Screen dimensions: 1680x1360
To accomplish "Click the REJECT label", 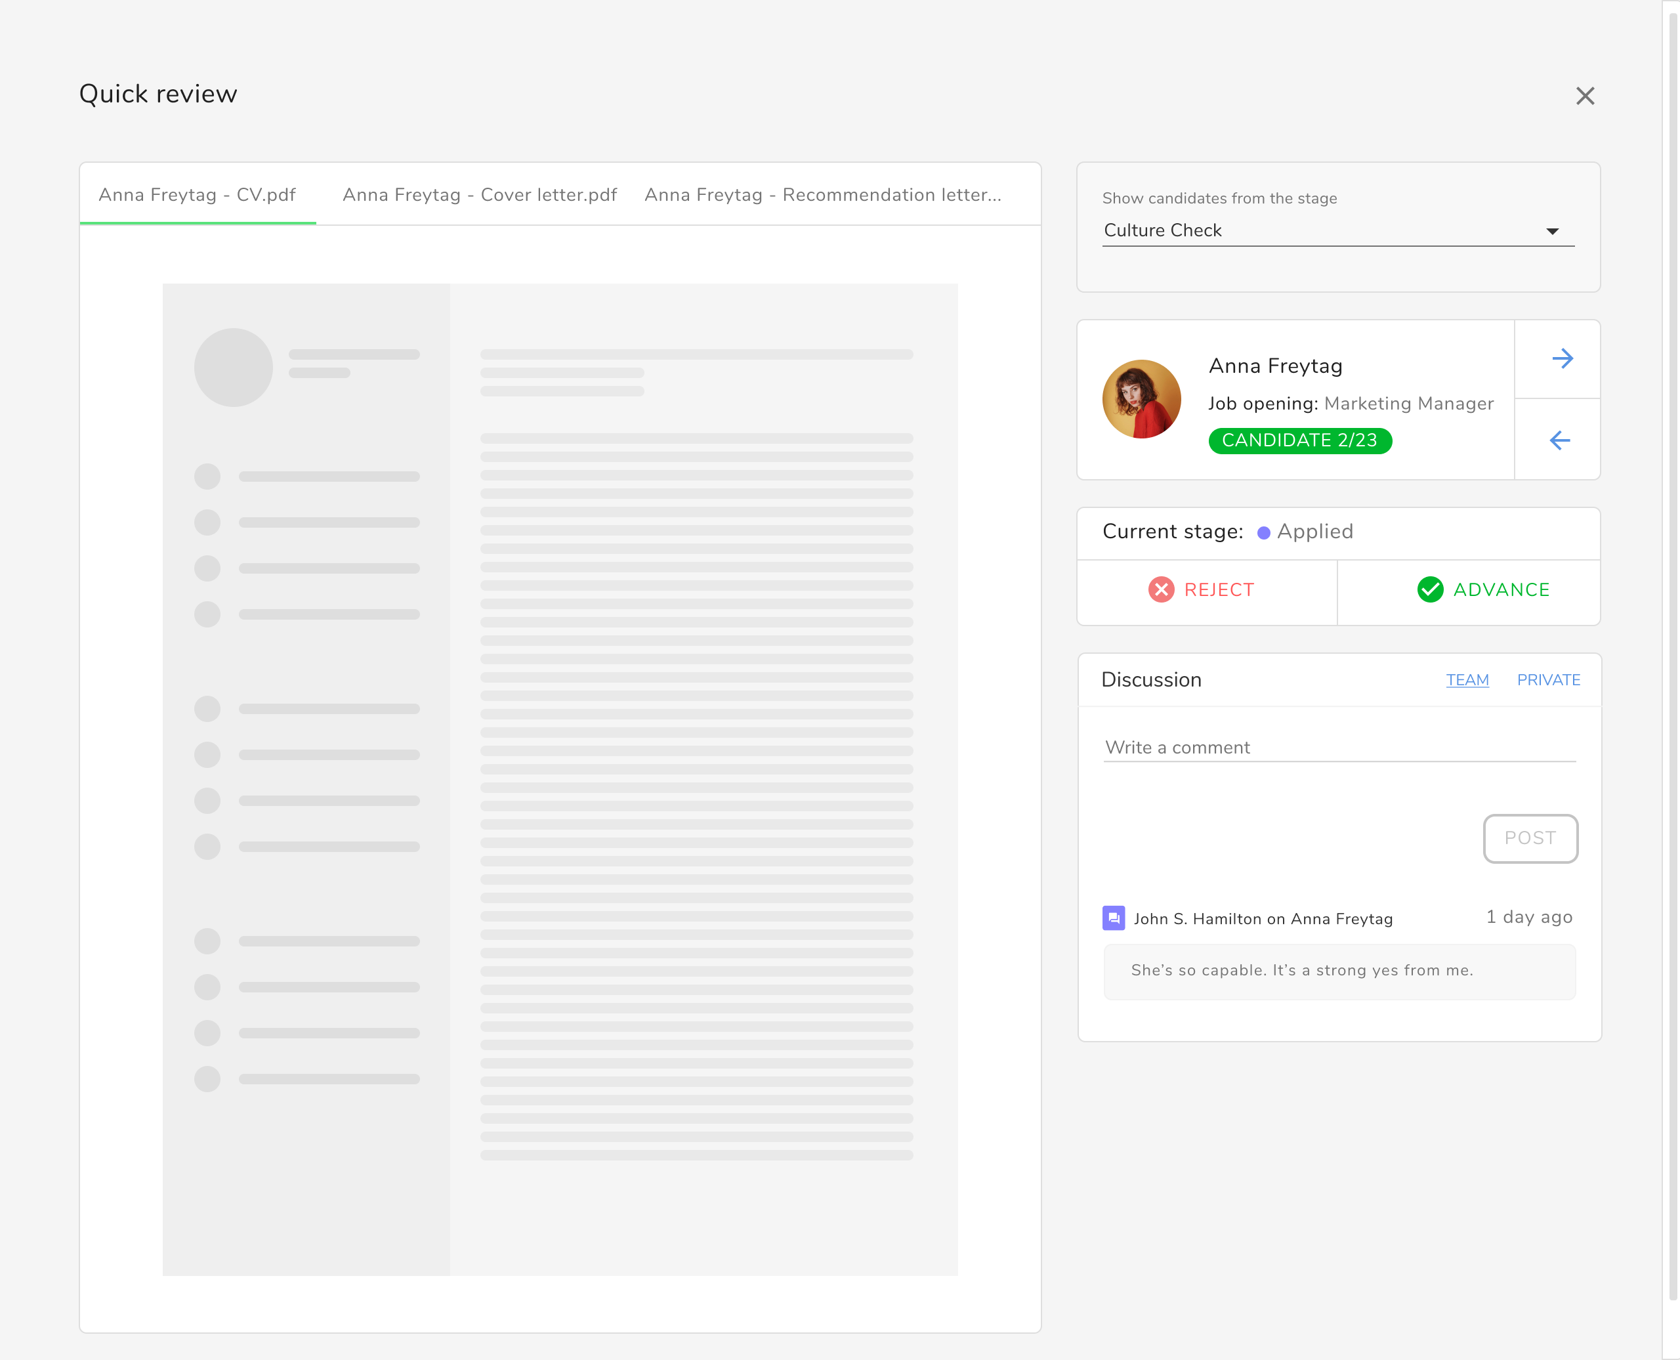I will (1219, 590).
